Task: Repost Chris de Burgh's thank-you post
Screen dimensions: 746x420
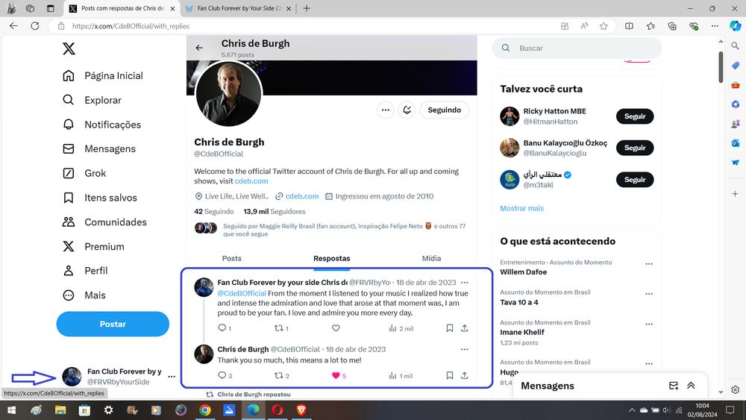Action: [282, 376]
